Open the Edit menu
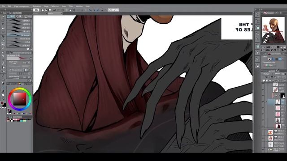The height and width of the screenshot is (161, 287). pos(9,6)
